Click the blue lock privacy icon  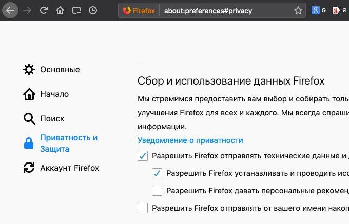coord(29,143)
